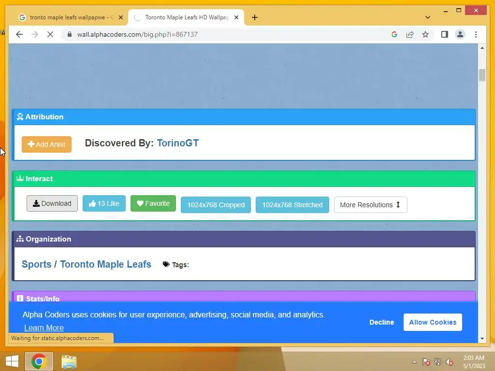Open Chrome three-dot menu
This screenshot has height=371, width=495.
click(476, 34)
